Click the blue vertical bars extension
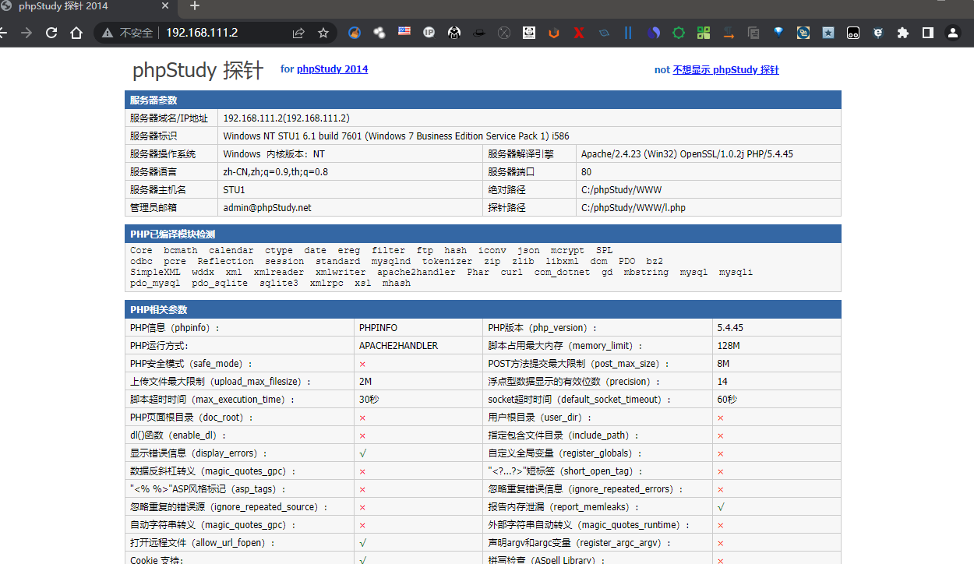 click(628, 33)
